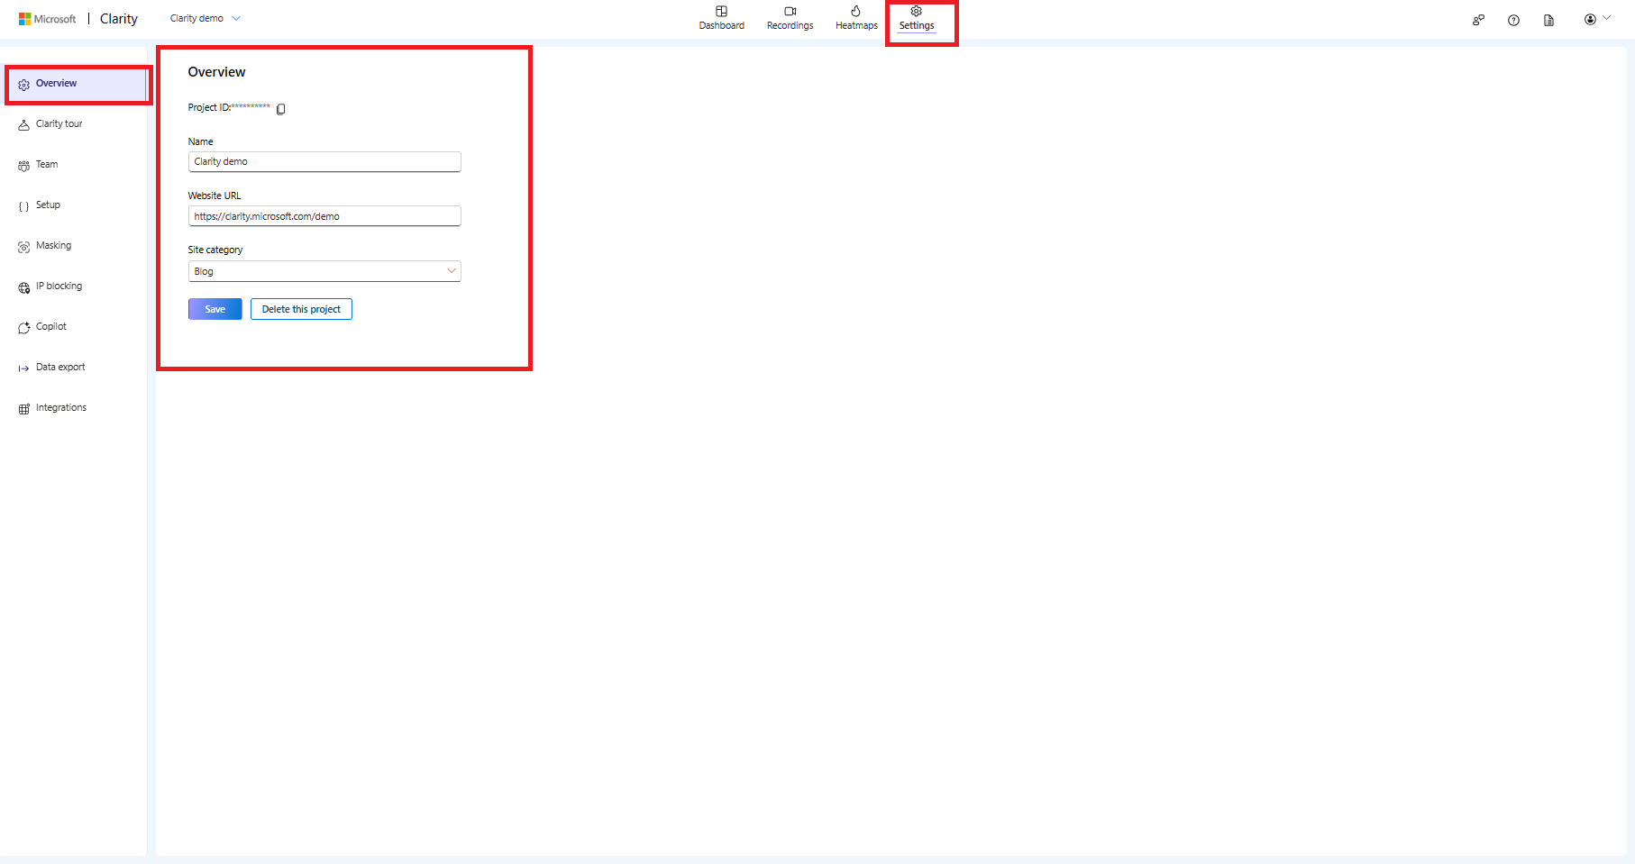Click the masked Project ID value
The height and width of the screenshot is (864, 1635).
(x=251, y=107)
